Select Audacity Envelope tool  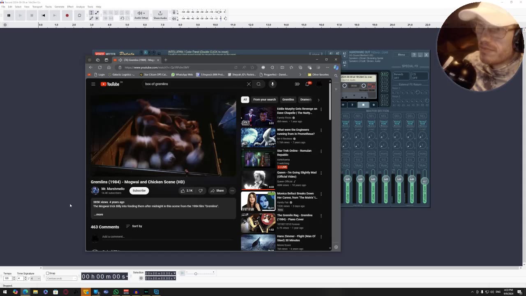[x=97, y=13]
